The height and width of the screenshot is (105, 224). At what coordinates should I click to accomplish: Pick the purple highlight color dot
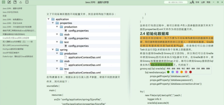point(177,72)
